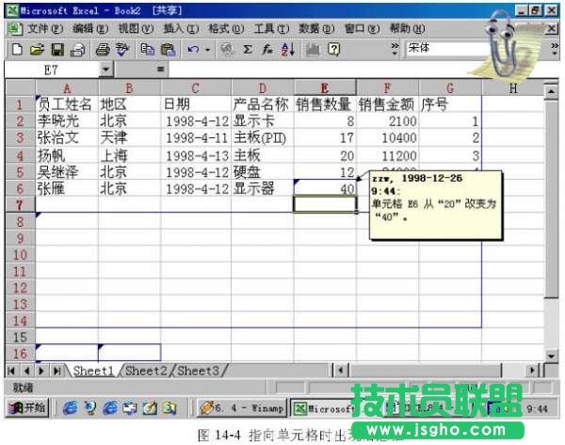The width and height of the screenshot is (565, 445).
Task: Click first Internet Explorer quick launch icon
Action: [x=70, y=408]
